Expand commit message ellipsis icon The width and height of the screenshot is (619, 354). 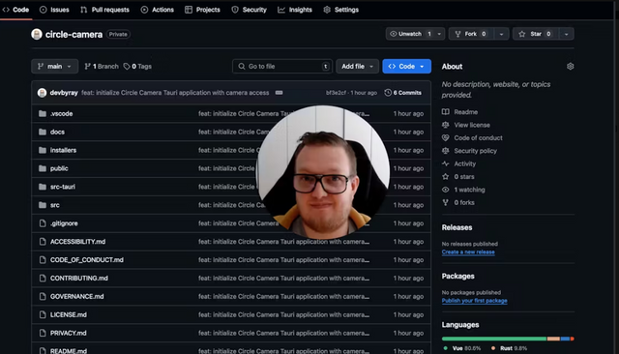pyautogui.click(x=279, y=93)
